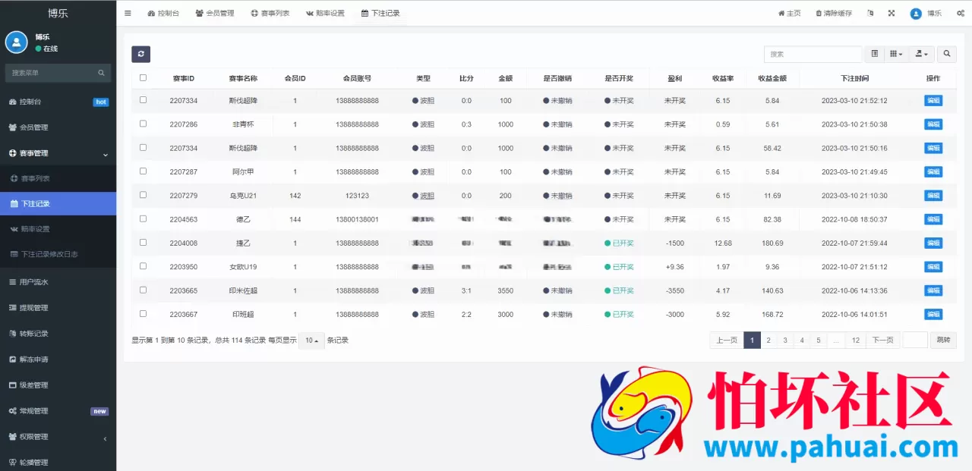Switch to the 赔率设置 top tab

click(325, 13)
